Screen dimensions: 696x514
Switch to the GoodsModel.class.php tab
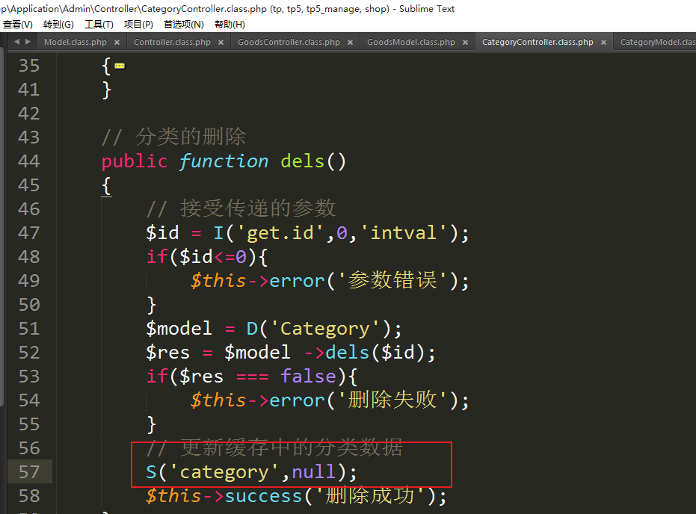point(410,43)
